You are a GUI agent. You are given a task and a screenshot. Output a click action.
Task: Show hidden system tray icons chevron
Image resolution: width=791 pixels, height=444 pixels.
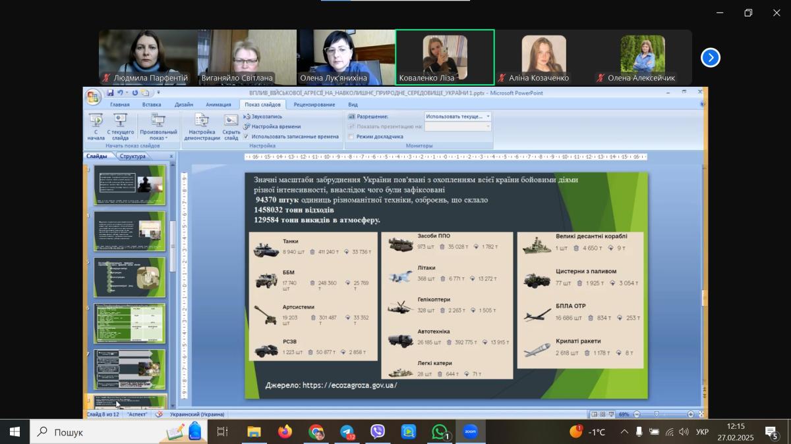coord(624,432)
